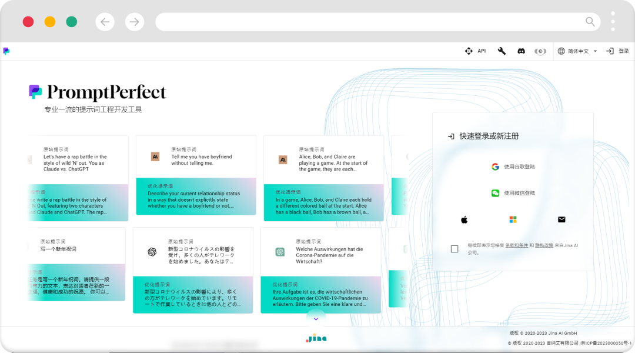The image size is (635, 353).
Task: Open the Welche Auswirkungen German prompt card
Action: [x=321, y=270]
